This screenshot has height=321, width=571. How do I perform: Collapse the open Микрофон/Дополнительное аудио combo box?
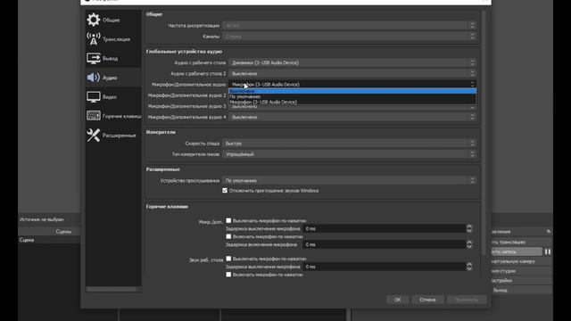point(352,85)
